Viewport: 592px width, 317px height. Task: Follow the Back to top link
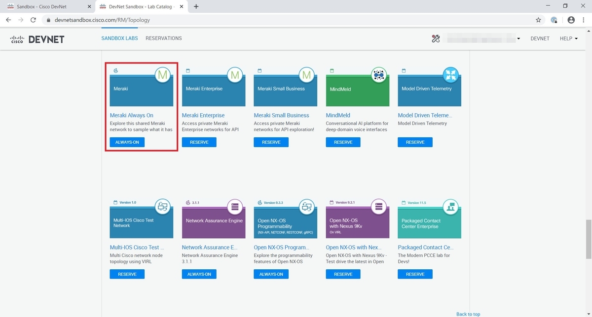(468, 314)
